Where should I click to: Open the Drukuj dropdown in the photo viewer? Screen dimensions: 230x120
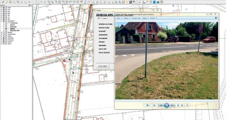pyautogui.click(x=127, y=18)
